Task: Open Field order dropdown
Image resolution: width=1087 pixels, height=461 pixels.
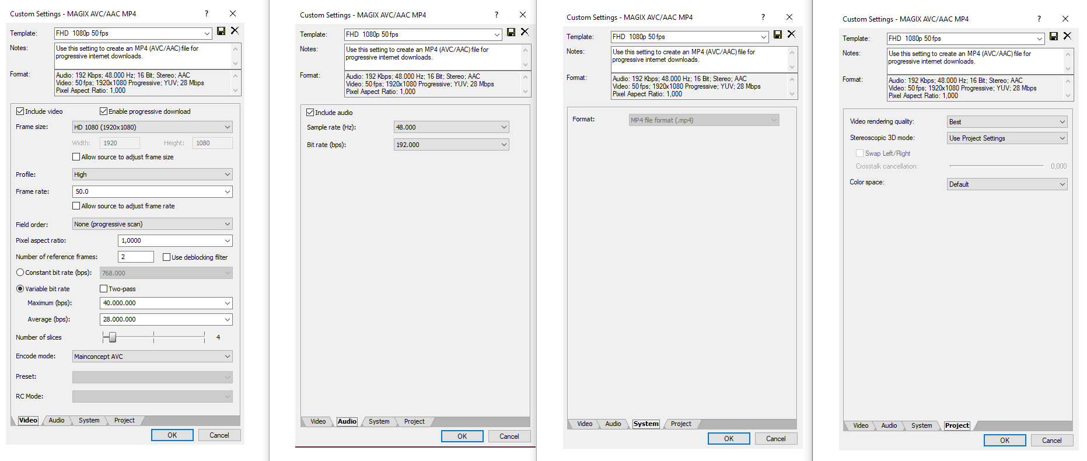Action: tap(152, 224)
